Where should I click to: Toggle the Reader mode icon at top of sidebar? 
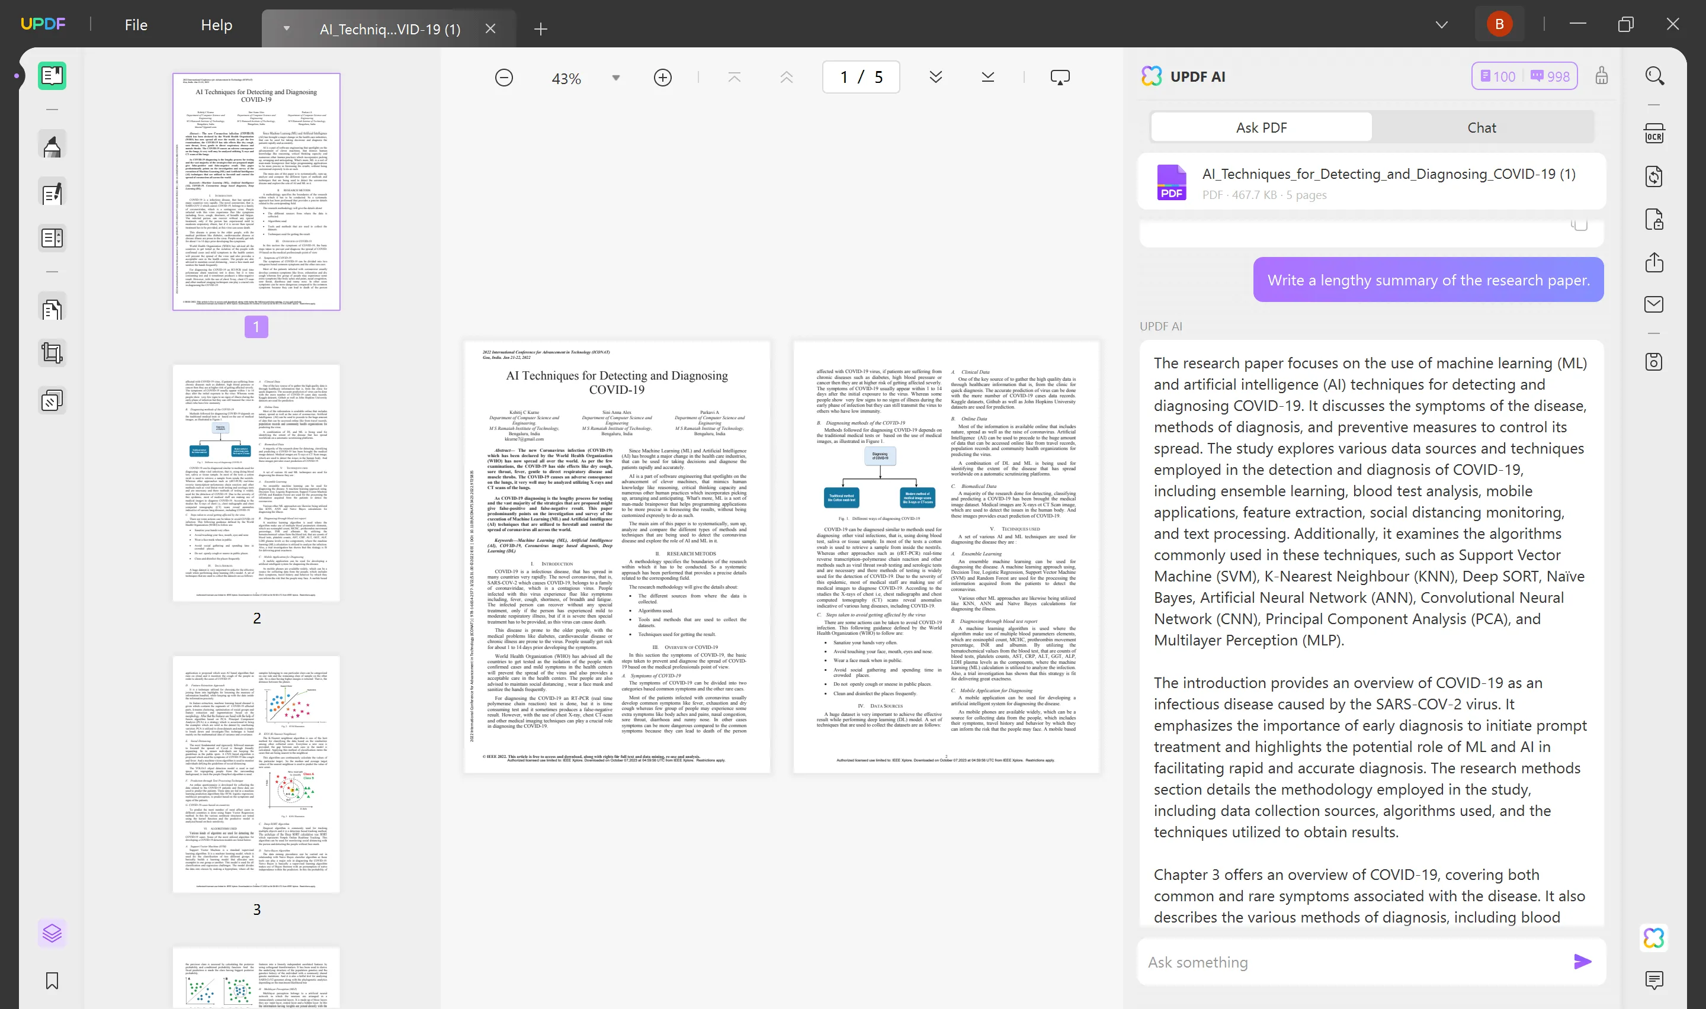[52, 75]
